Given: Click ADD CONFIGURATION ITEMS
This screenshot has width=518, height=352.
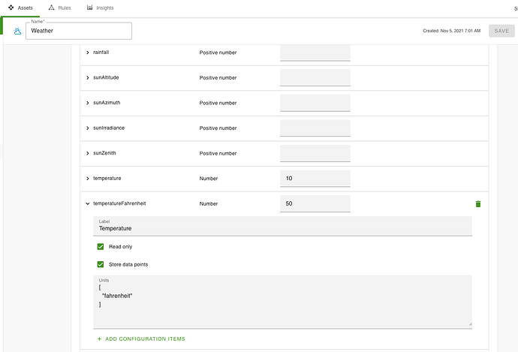Looking at the screenshot, I should 145,339.
